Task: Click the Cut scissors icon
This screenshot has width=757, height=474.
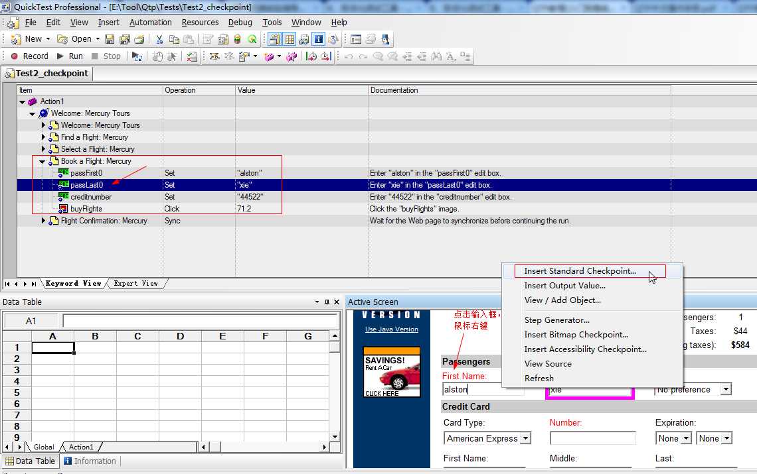Action: coord(159,39)
